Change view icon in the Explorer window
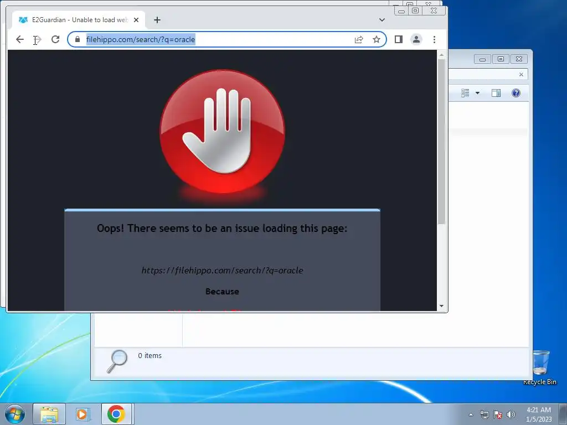Screen dimensions: 567x425 click(x=465, y=93)
